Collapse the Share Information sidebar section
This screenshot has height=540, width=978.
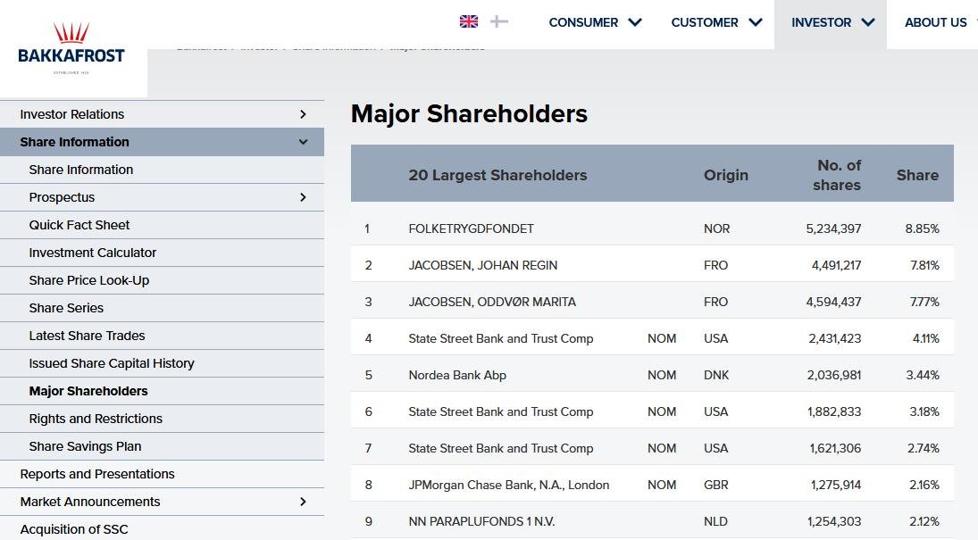point(303,142)
